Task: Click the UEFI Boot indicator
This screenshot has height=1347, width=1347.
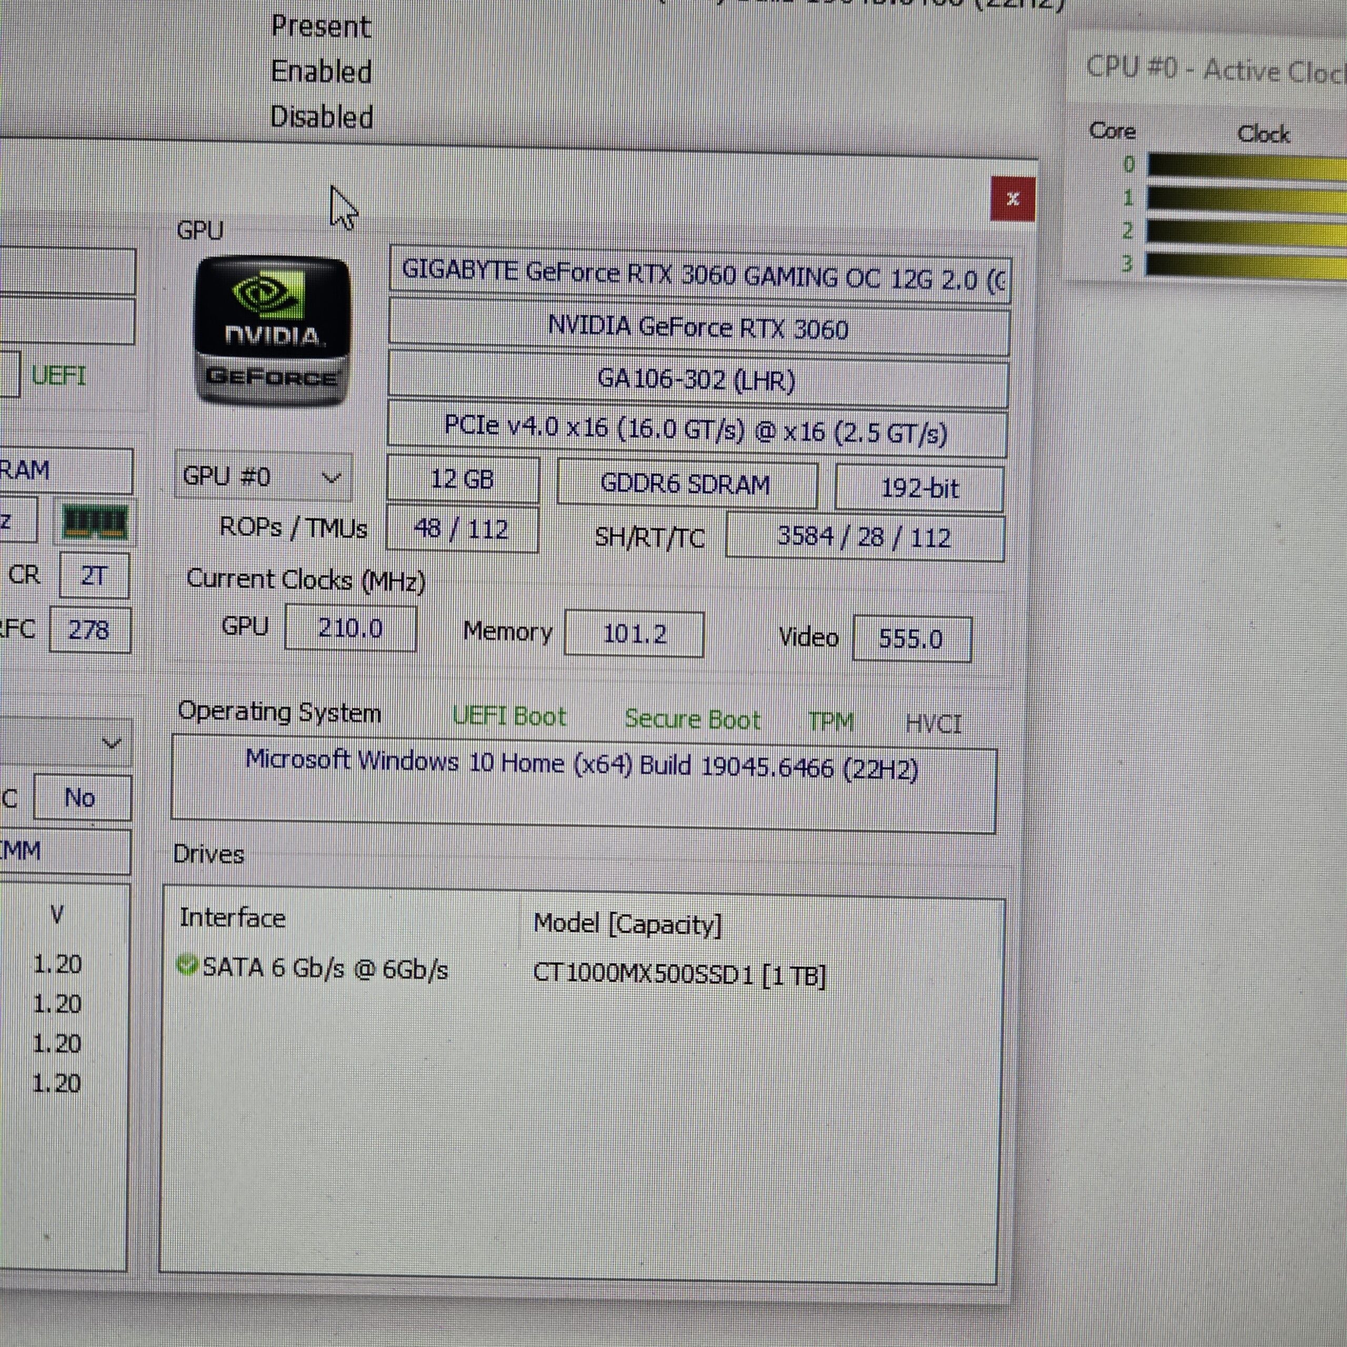Action: pos(509,717)
